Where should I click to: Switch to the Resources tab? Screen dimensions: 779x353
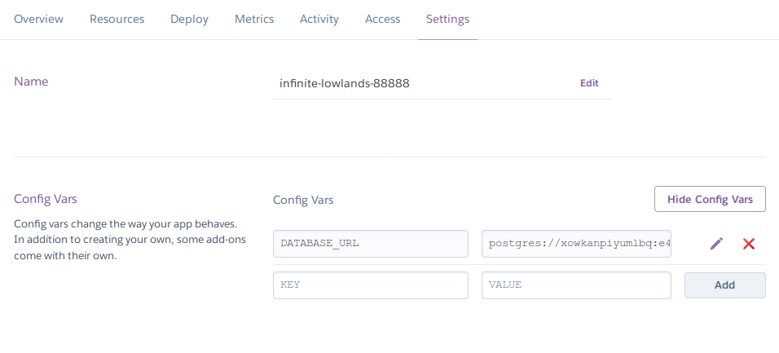(117, 20)
